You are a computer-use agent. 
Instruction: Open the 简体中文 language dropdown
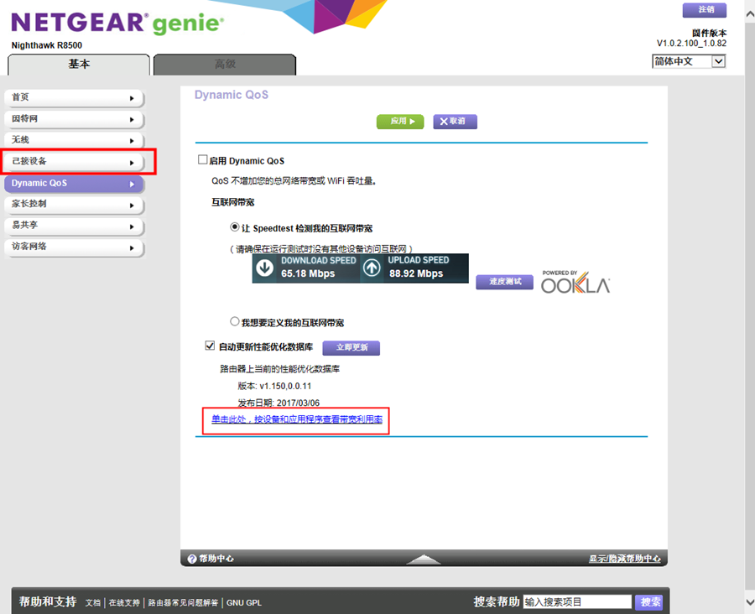point(688,61)
